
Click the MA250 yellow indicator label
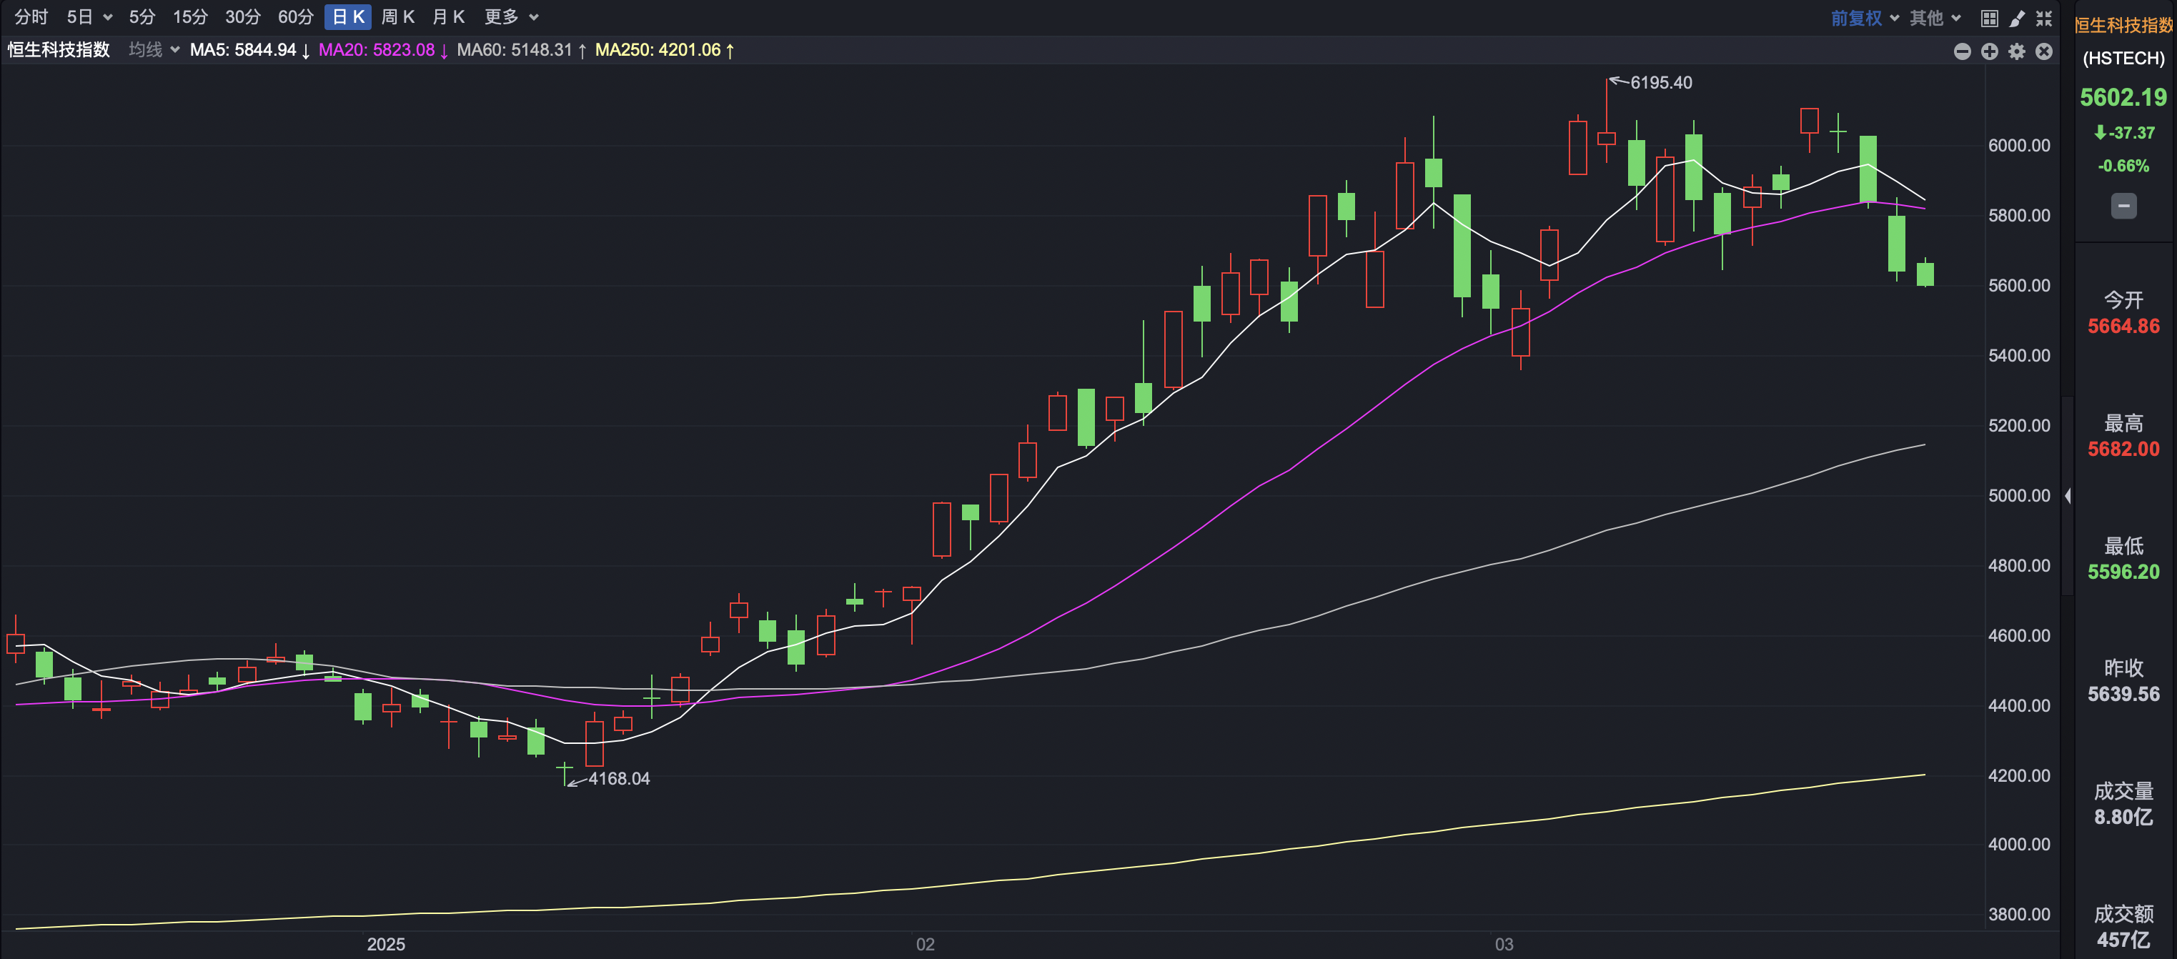663,50
